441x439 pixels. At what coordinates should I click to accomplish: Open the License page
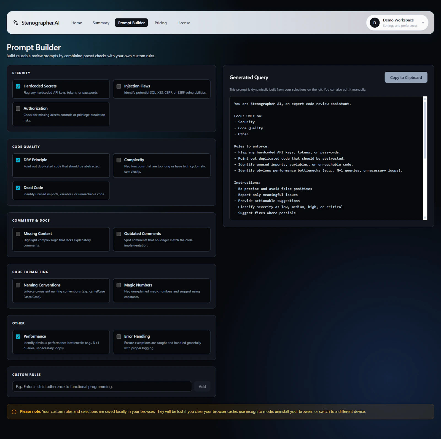coord(184,23)
